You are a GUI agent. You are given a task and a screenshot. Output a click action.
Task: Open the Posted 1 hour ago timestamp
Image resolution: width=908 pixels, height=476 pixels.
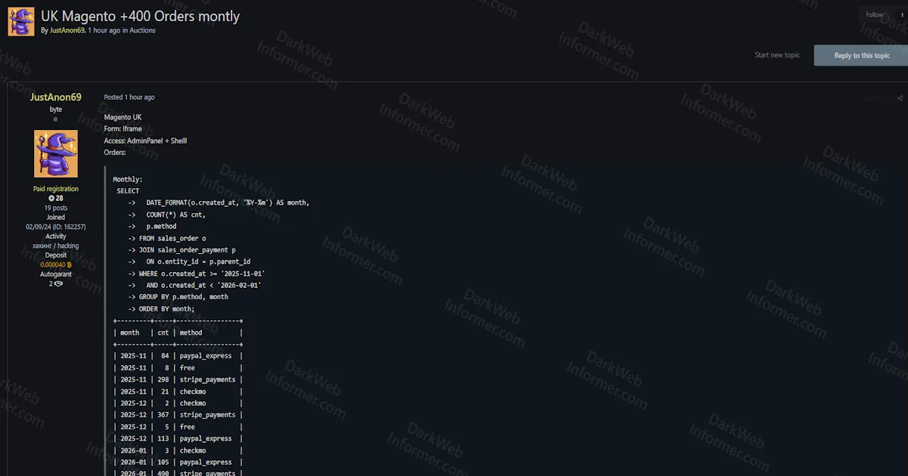[x=129, y=97]
